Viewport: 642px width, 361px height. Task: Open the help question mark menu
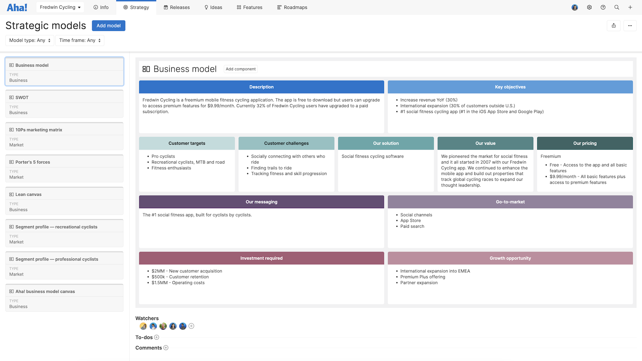point(603,7)
